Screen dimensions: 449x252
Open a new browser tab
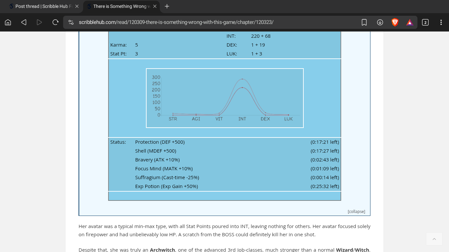pos(167,6)
